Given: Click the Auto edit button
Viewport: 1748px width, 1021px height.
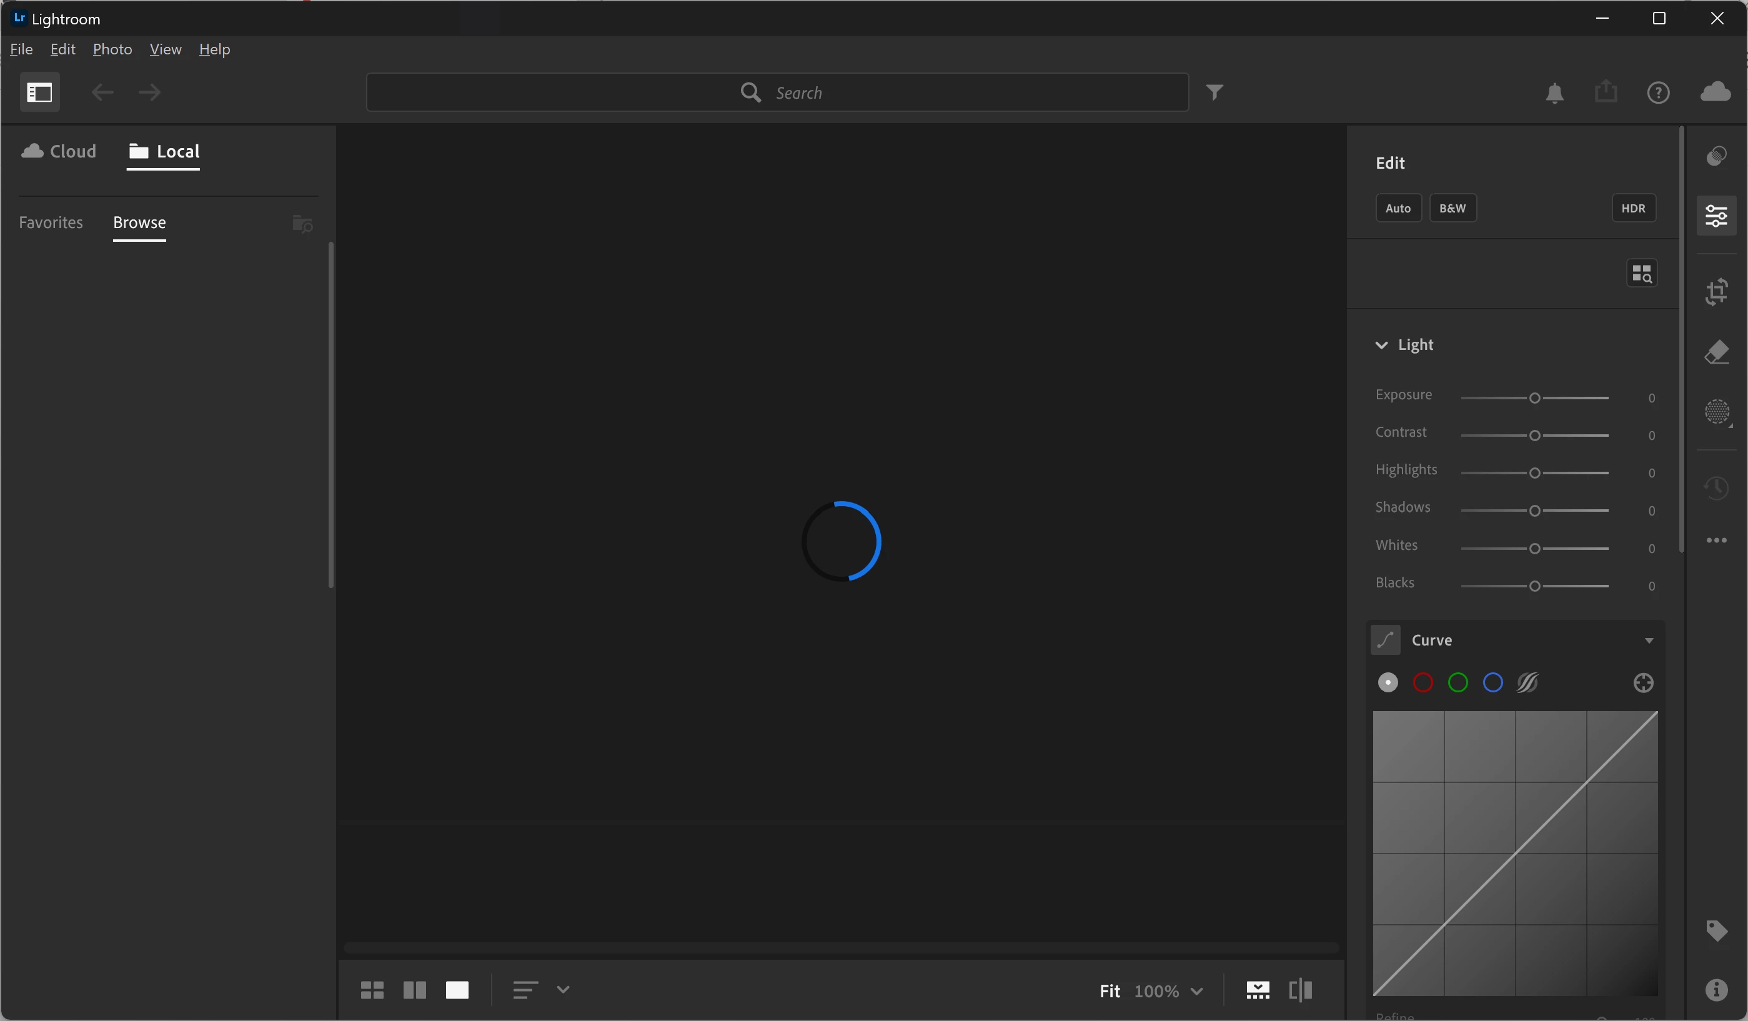Looking at the screenshot, I should [1398, 208].
